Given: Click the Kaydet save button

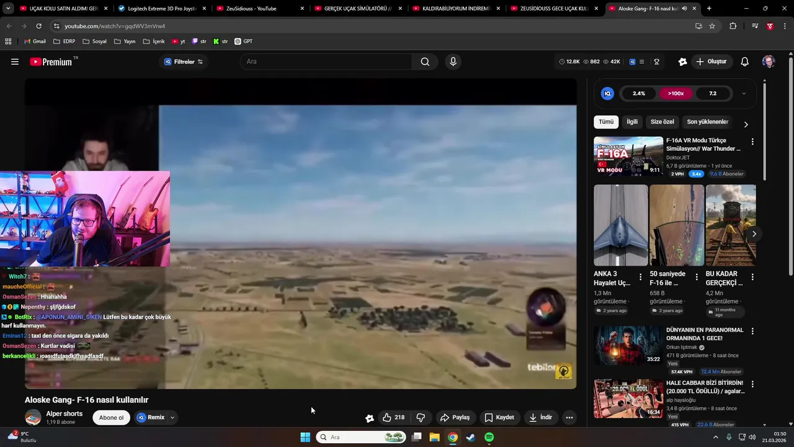Looking at the screenshot, I should tap(499, 417).
